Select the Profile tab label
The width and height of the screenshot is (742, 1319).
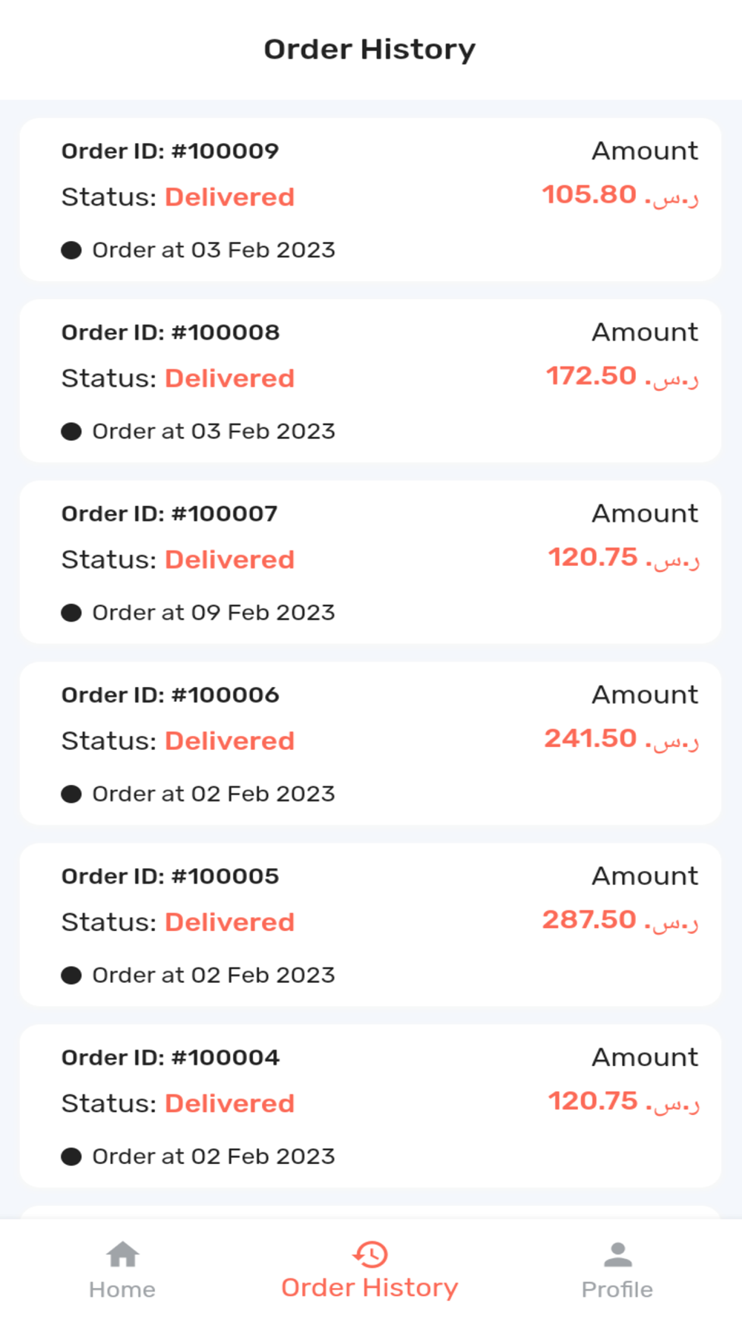617,1290
